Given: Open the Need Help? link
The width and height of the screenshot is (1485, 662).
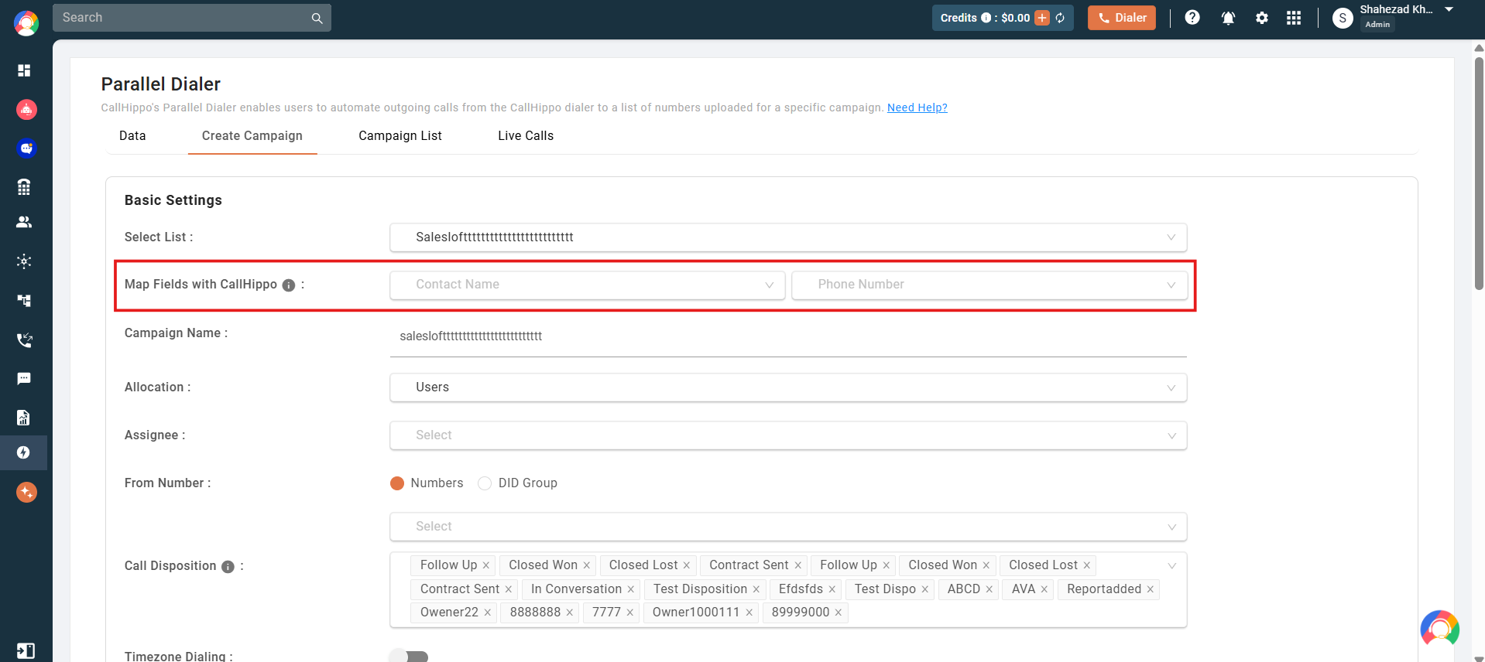Looking at the screenshot, I should 917,107.
